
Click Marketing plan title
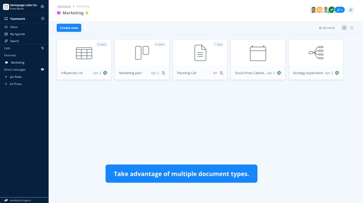click(x=130, y=73)
